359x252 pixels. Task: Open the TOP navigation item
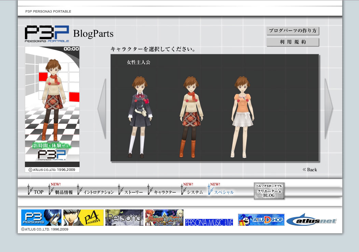36,190
